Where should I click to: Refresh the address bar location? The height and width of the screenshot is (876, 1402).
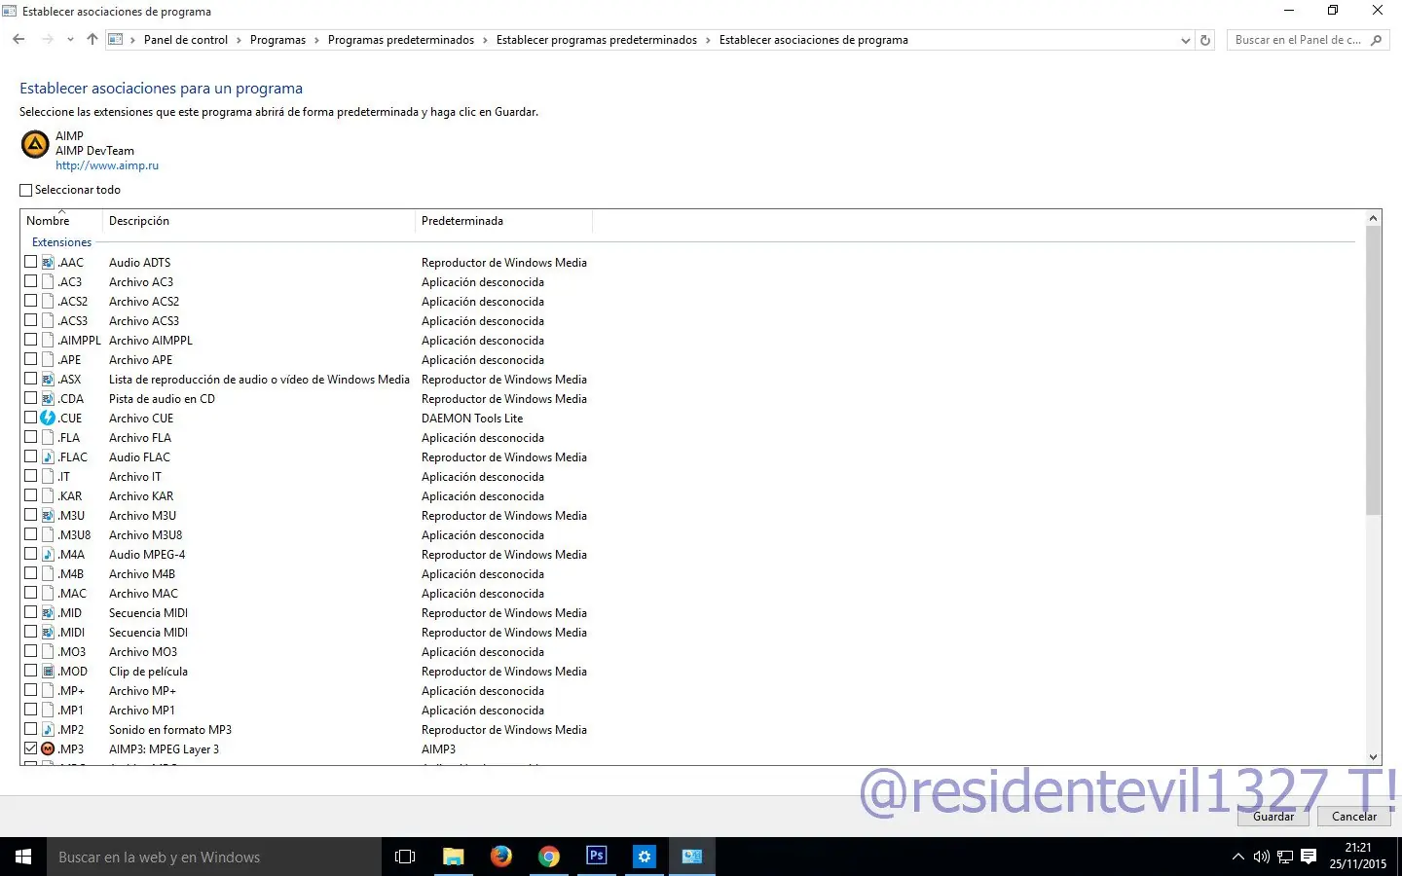(x=1205, y=40)
